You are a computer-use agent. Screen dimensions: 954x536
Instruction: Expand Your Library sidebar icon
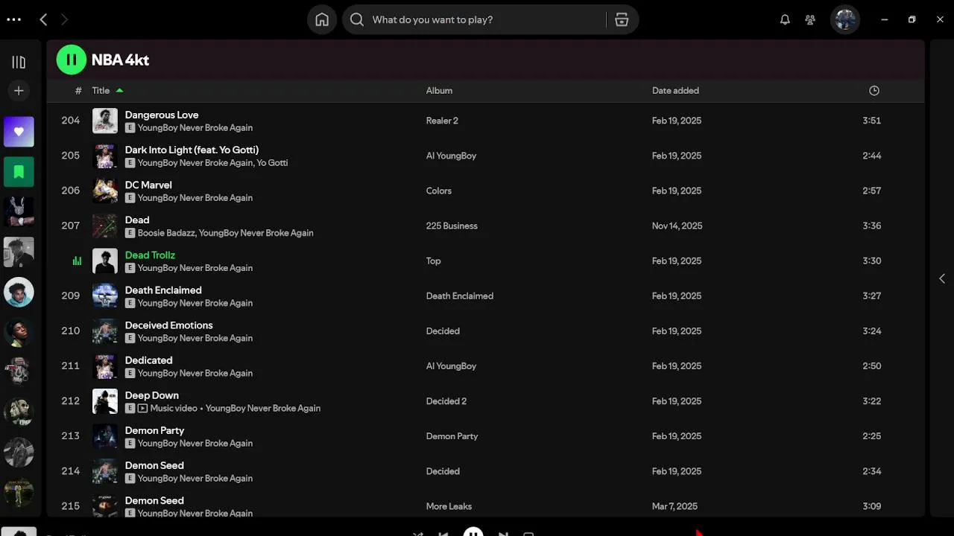click(19, 63)
